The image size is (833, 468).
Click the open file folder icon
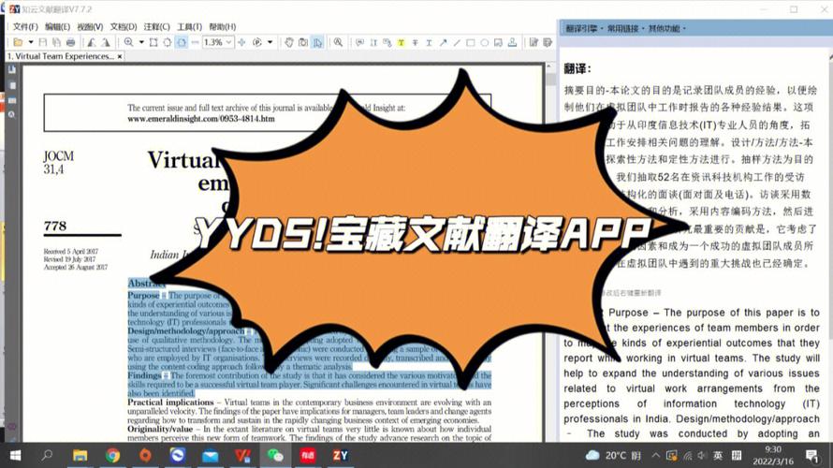(x=17, y=42)
